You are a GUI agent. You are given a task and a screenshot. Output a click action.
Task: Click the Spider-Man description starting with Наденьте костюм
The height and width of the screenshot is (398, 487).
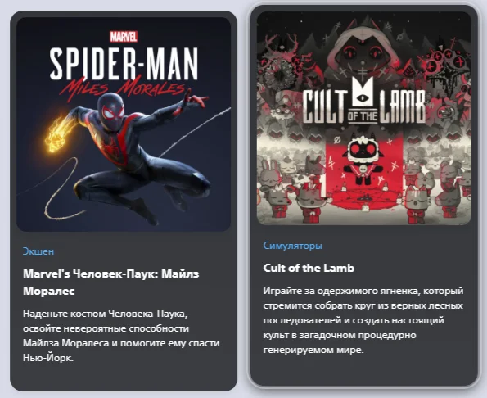pos(121,336)
